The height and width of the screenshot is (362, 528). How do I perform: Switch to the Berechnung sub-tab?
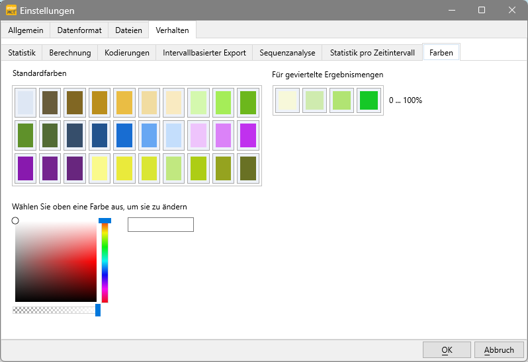(x=69, y=53)
